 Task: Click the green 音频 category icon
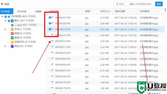coord(12,38)
